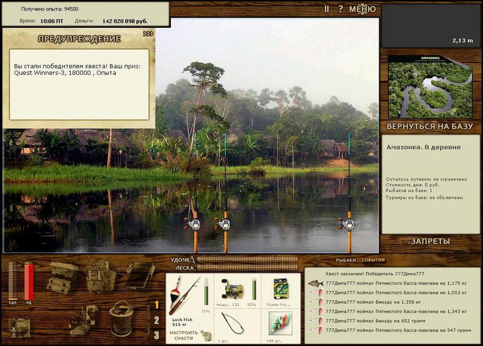Click the ЕДА hunger level bar
Viewport: 483px width, 346px height.
(x=13, y=281)
